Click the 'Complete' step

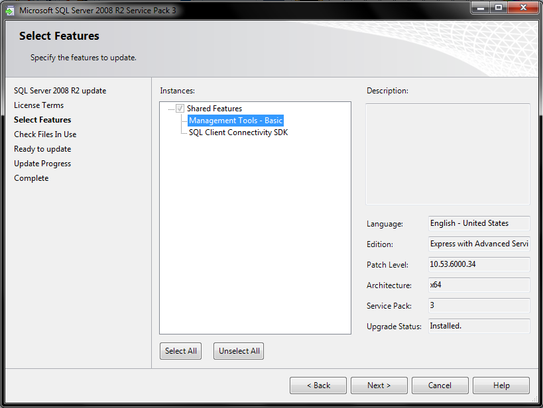pyautogui.click(x=31, y=178)
